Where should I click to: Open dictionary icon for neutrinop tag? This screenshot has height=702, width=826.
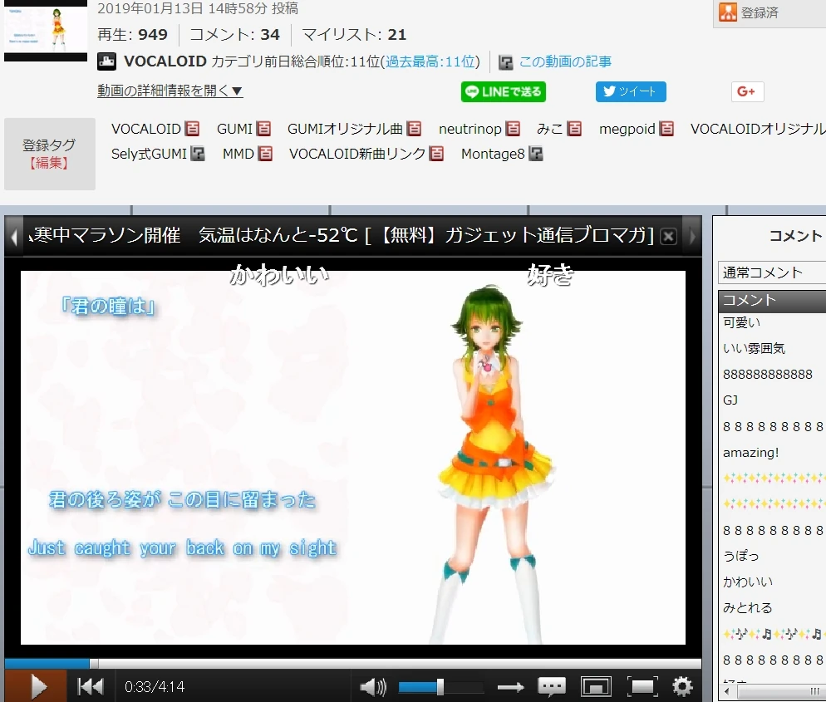coord(513,129)
